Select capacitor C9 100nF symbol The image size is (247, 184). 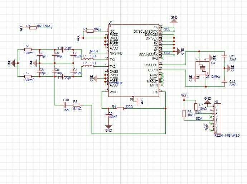pyautogui.click(x=108, y=115)
